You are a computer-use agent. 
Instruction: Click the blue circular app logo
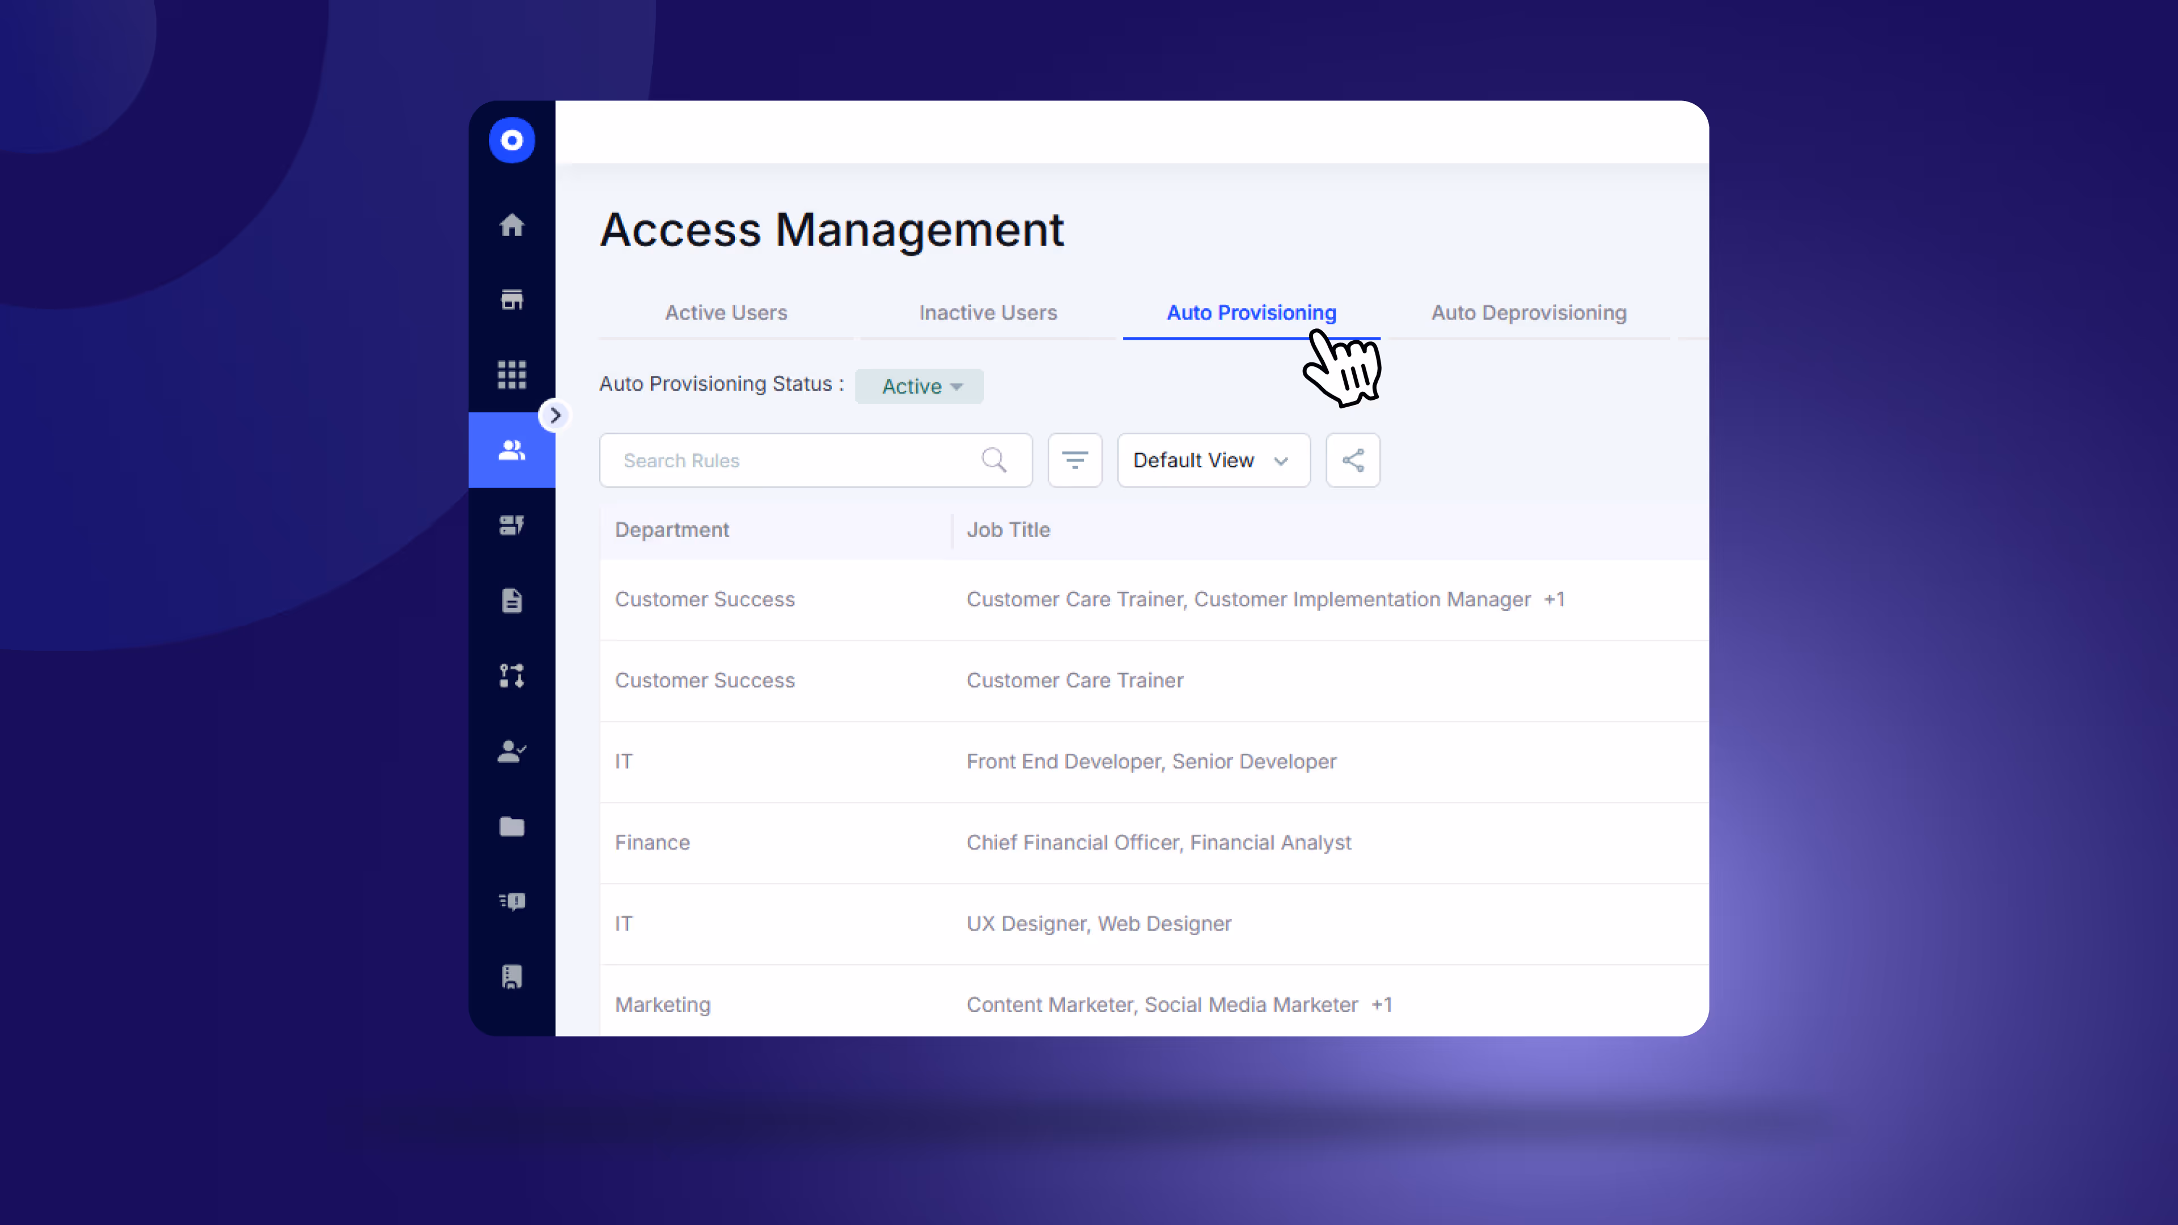[x=512, y=140]
